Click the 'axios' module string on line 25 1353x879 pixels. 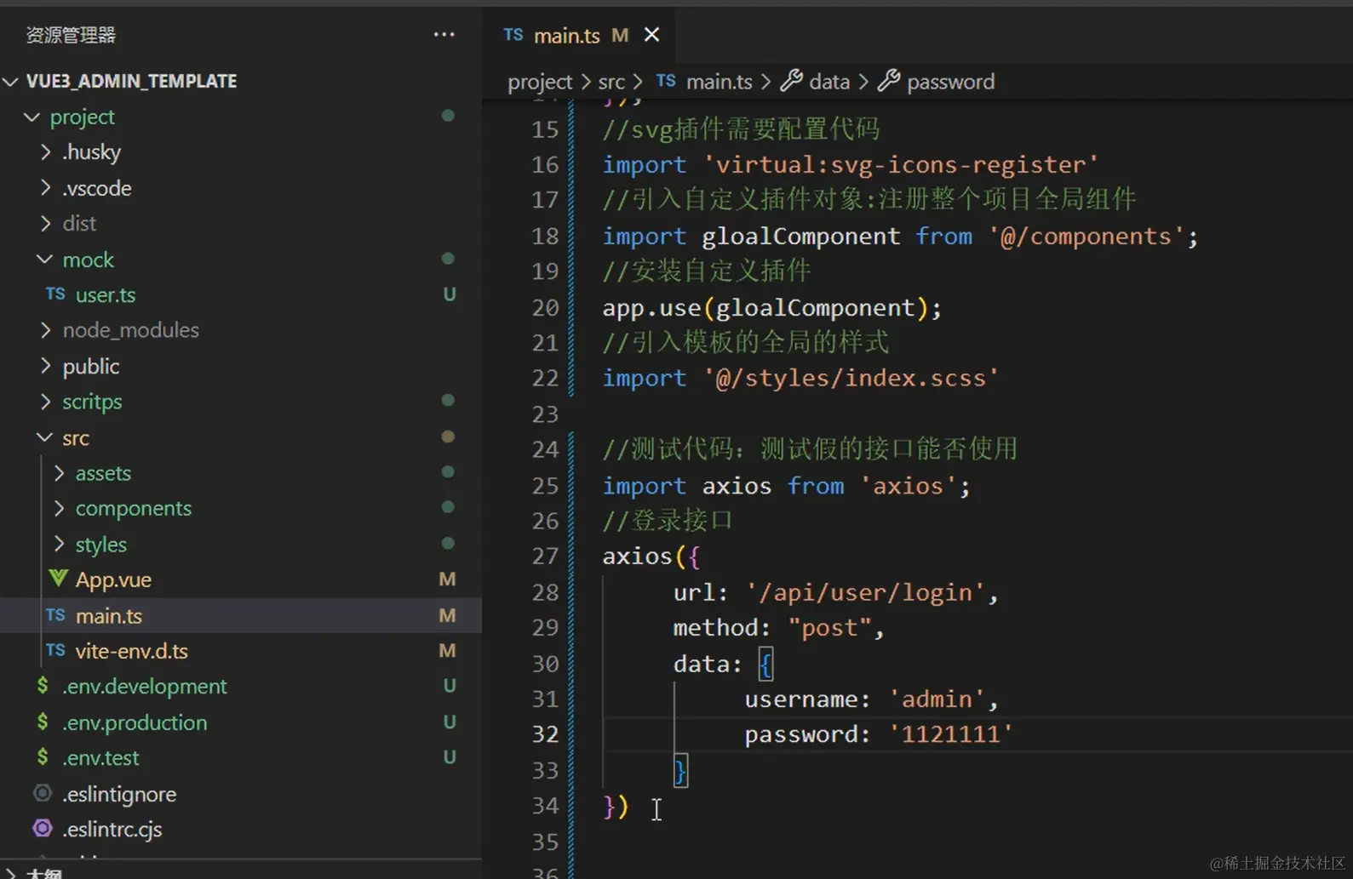(x=908, y=486)
